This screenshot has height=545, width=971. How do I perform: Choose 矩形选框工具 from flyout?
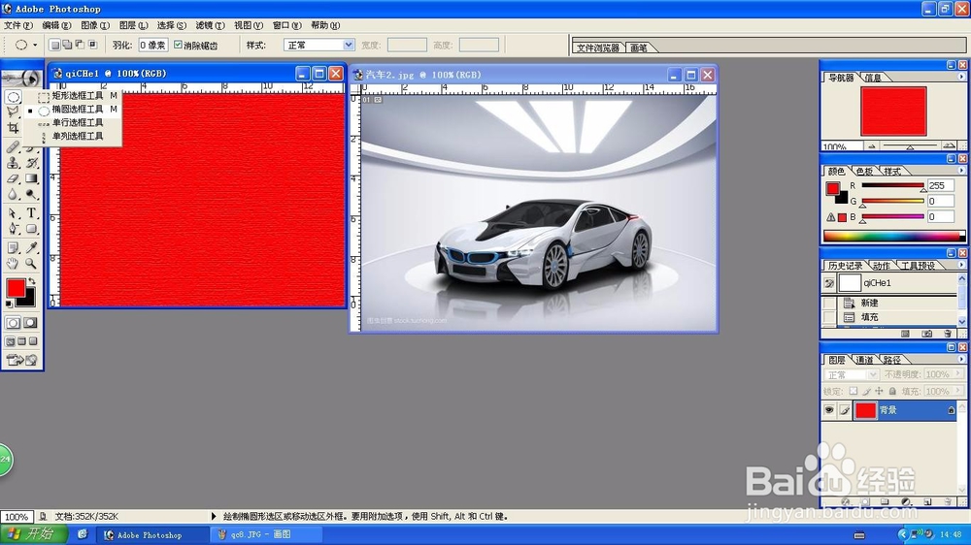(78, 95)
